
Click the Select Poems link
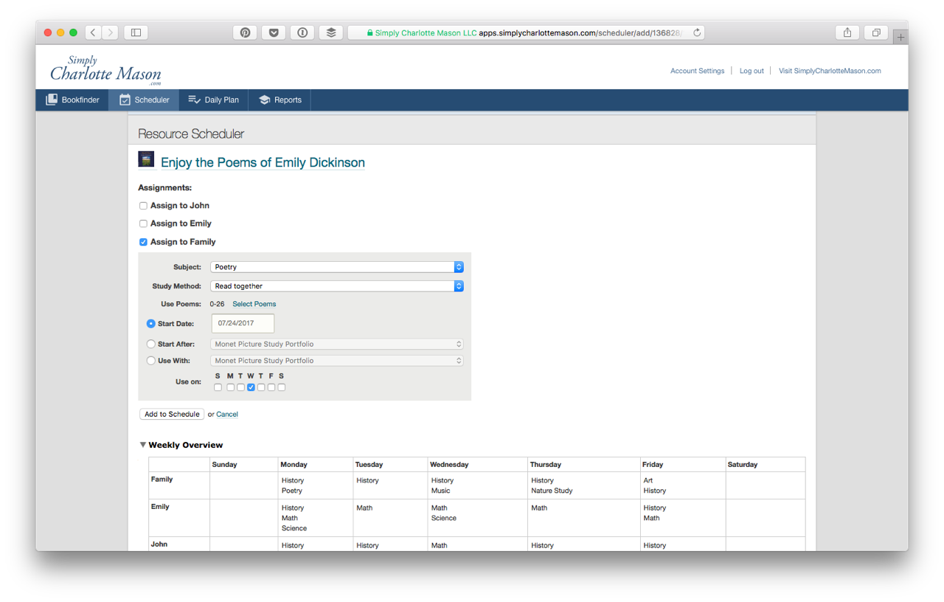(x=254, y=304)
